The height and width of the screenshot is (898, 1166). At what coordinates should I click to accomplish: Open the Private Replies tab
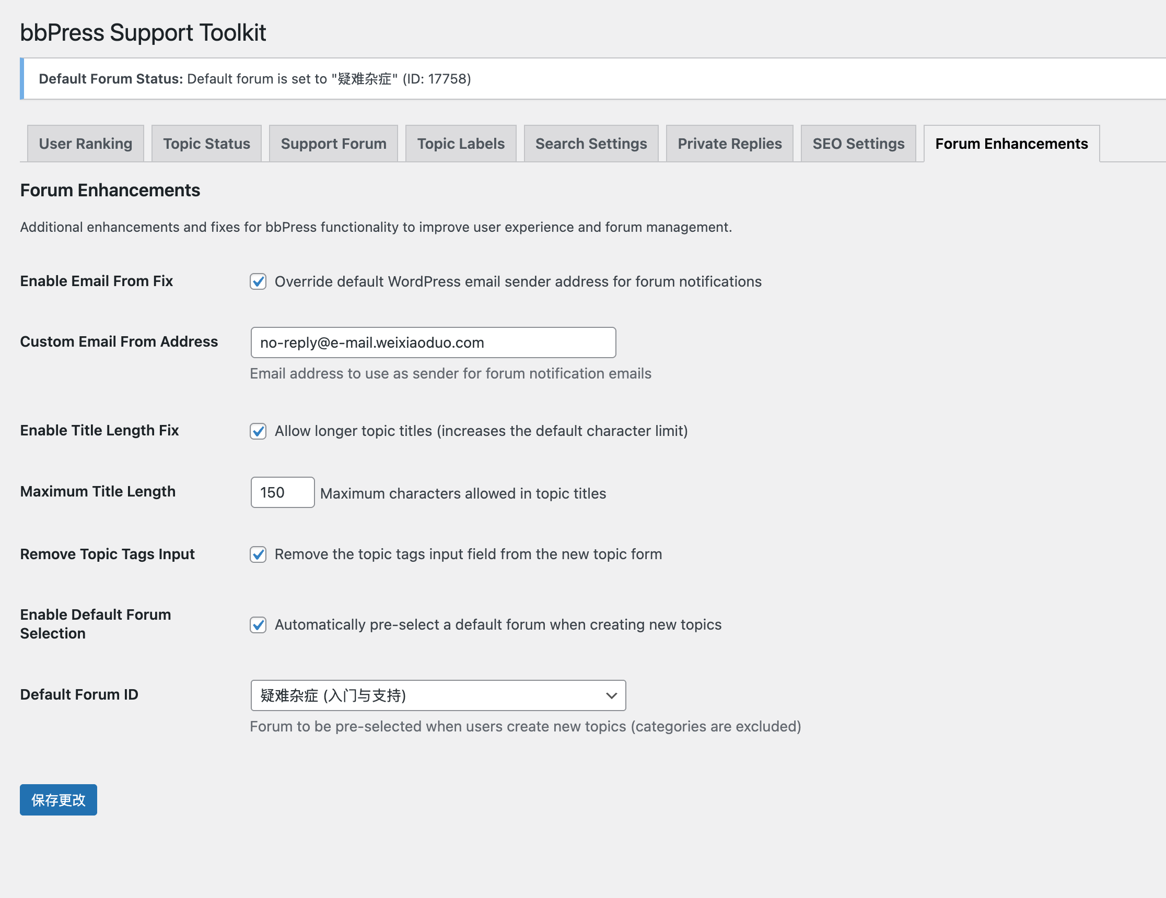pos(729,144)
